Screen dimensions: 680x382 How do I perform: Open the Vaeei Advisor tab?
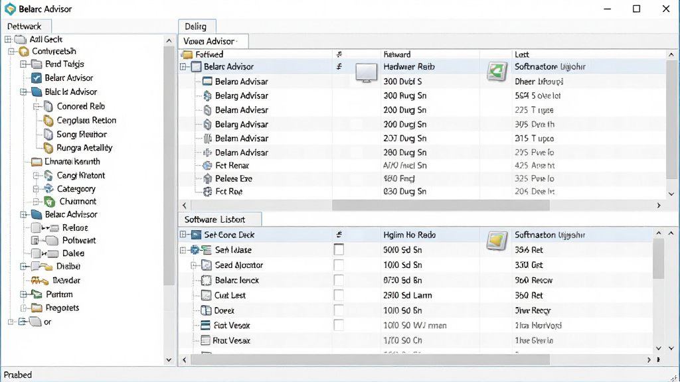click(x=213, y=41)
